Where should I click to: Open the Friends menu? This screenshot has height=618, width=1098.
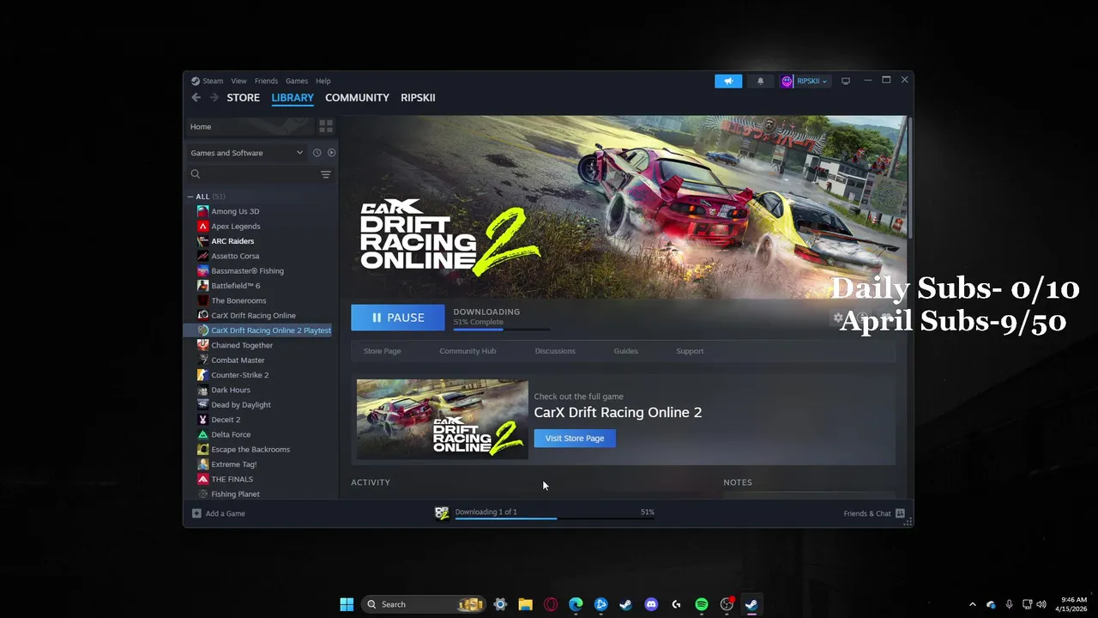266,81
